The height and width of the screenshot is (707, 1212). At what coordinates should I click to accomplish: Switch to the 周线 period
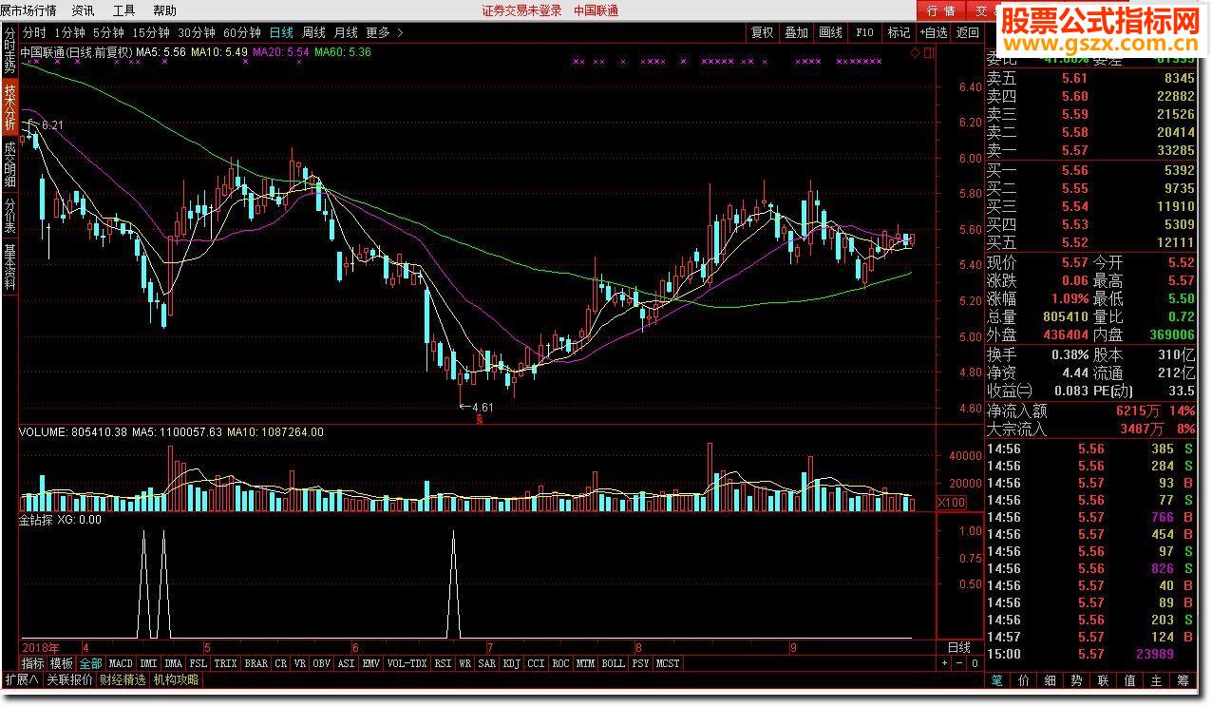pyautogui.click(x=313, y=32)
